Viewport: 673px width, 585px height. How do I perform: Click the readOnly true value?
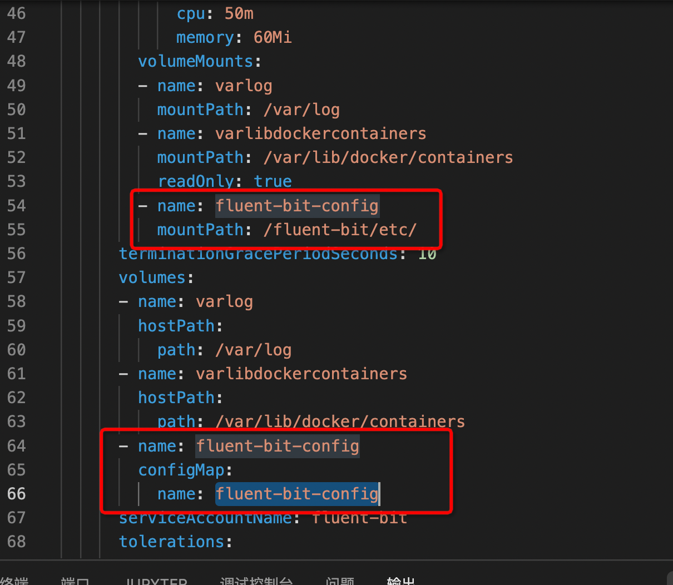(x=273, y=181)
